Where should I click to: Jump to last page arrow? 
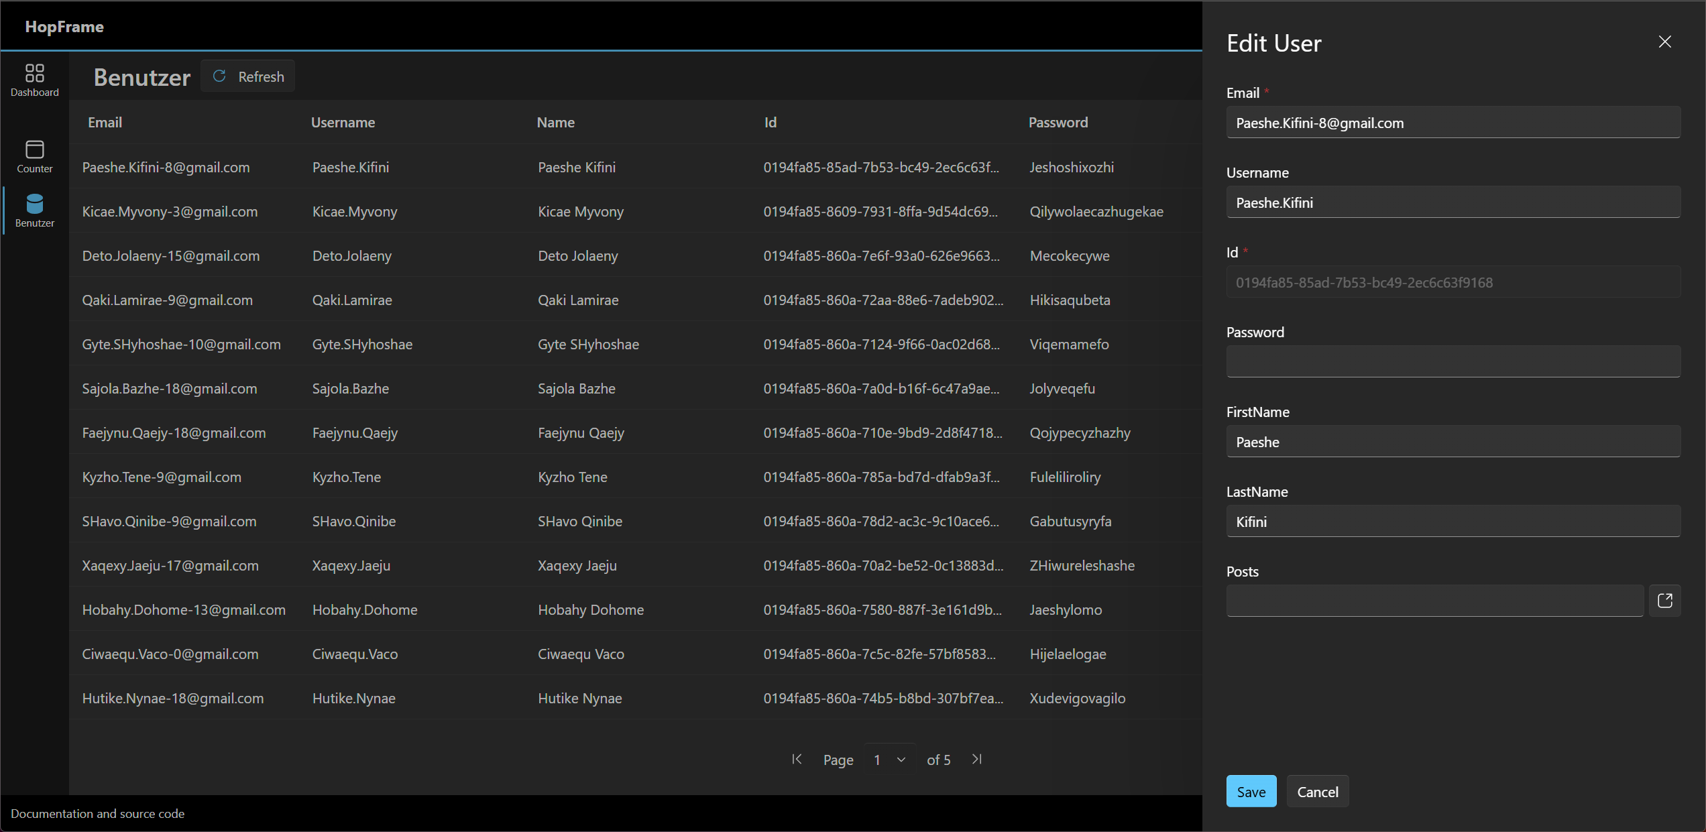point(977,760)
